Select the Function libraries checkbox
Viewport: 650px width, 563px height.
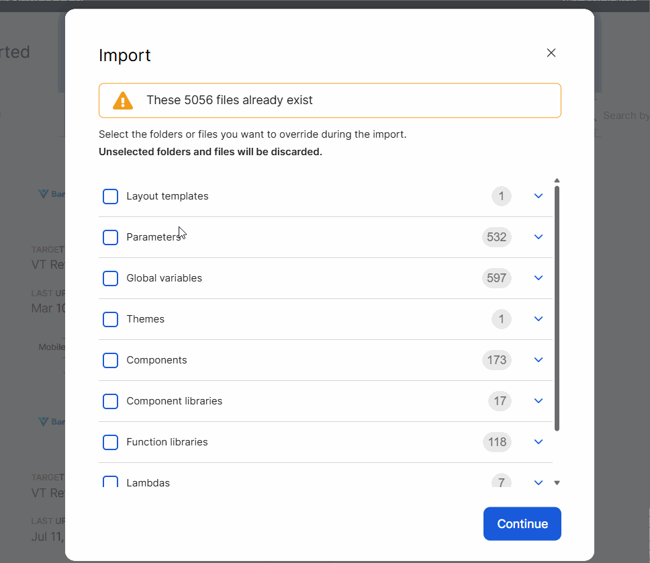[110, 442]
